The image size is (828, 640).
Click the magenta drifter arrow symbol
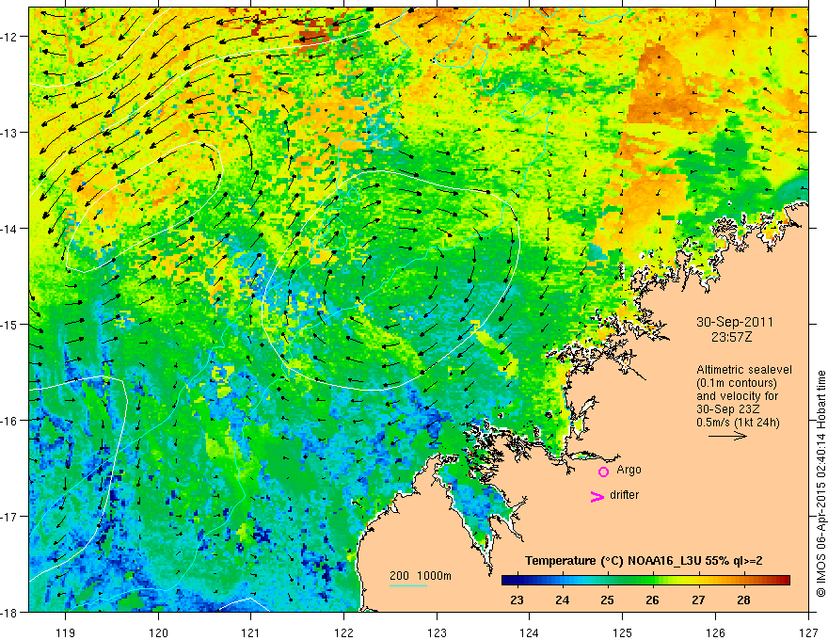tap(597, 496)
